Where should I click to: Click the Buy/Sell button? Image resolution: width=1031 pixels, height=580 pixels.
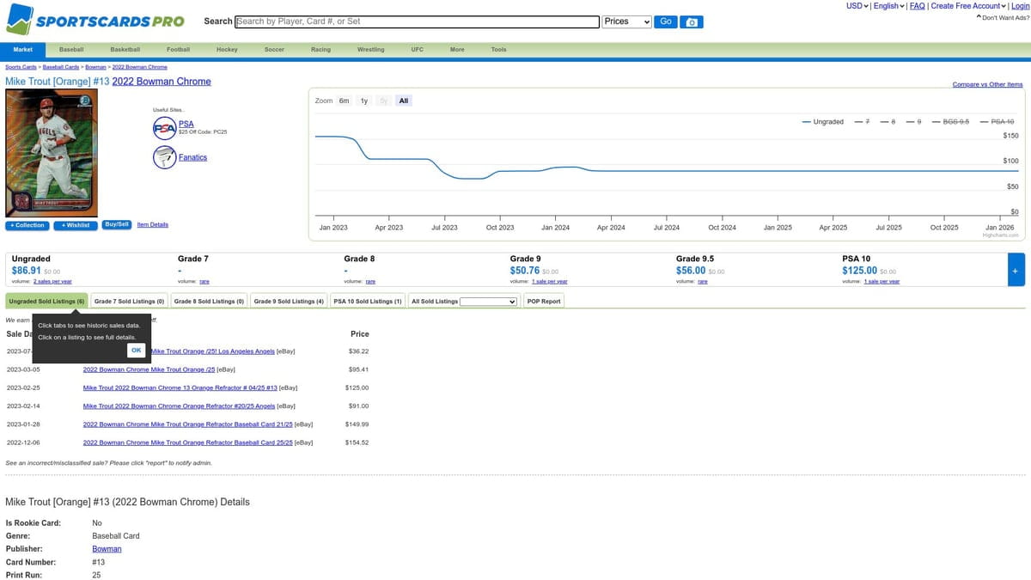point(116,224)
